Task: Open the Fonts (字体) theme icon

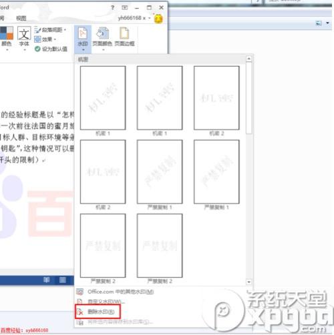Action: point(24,33)
